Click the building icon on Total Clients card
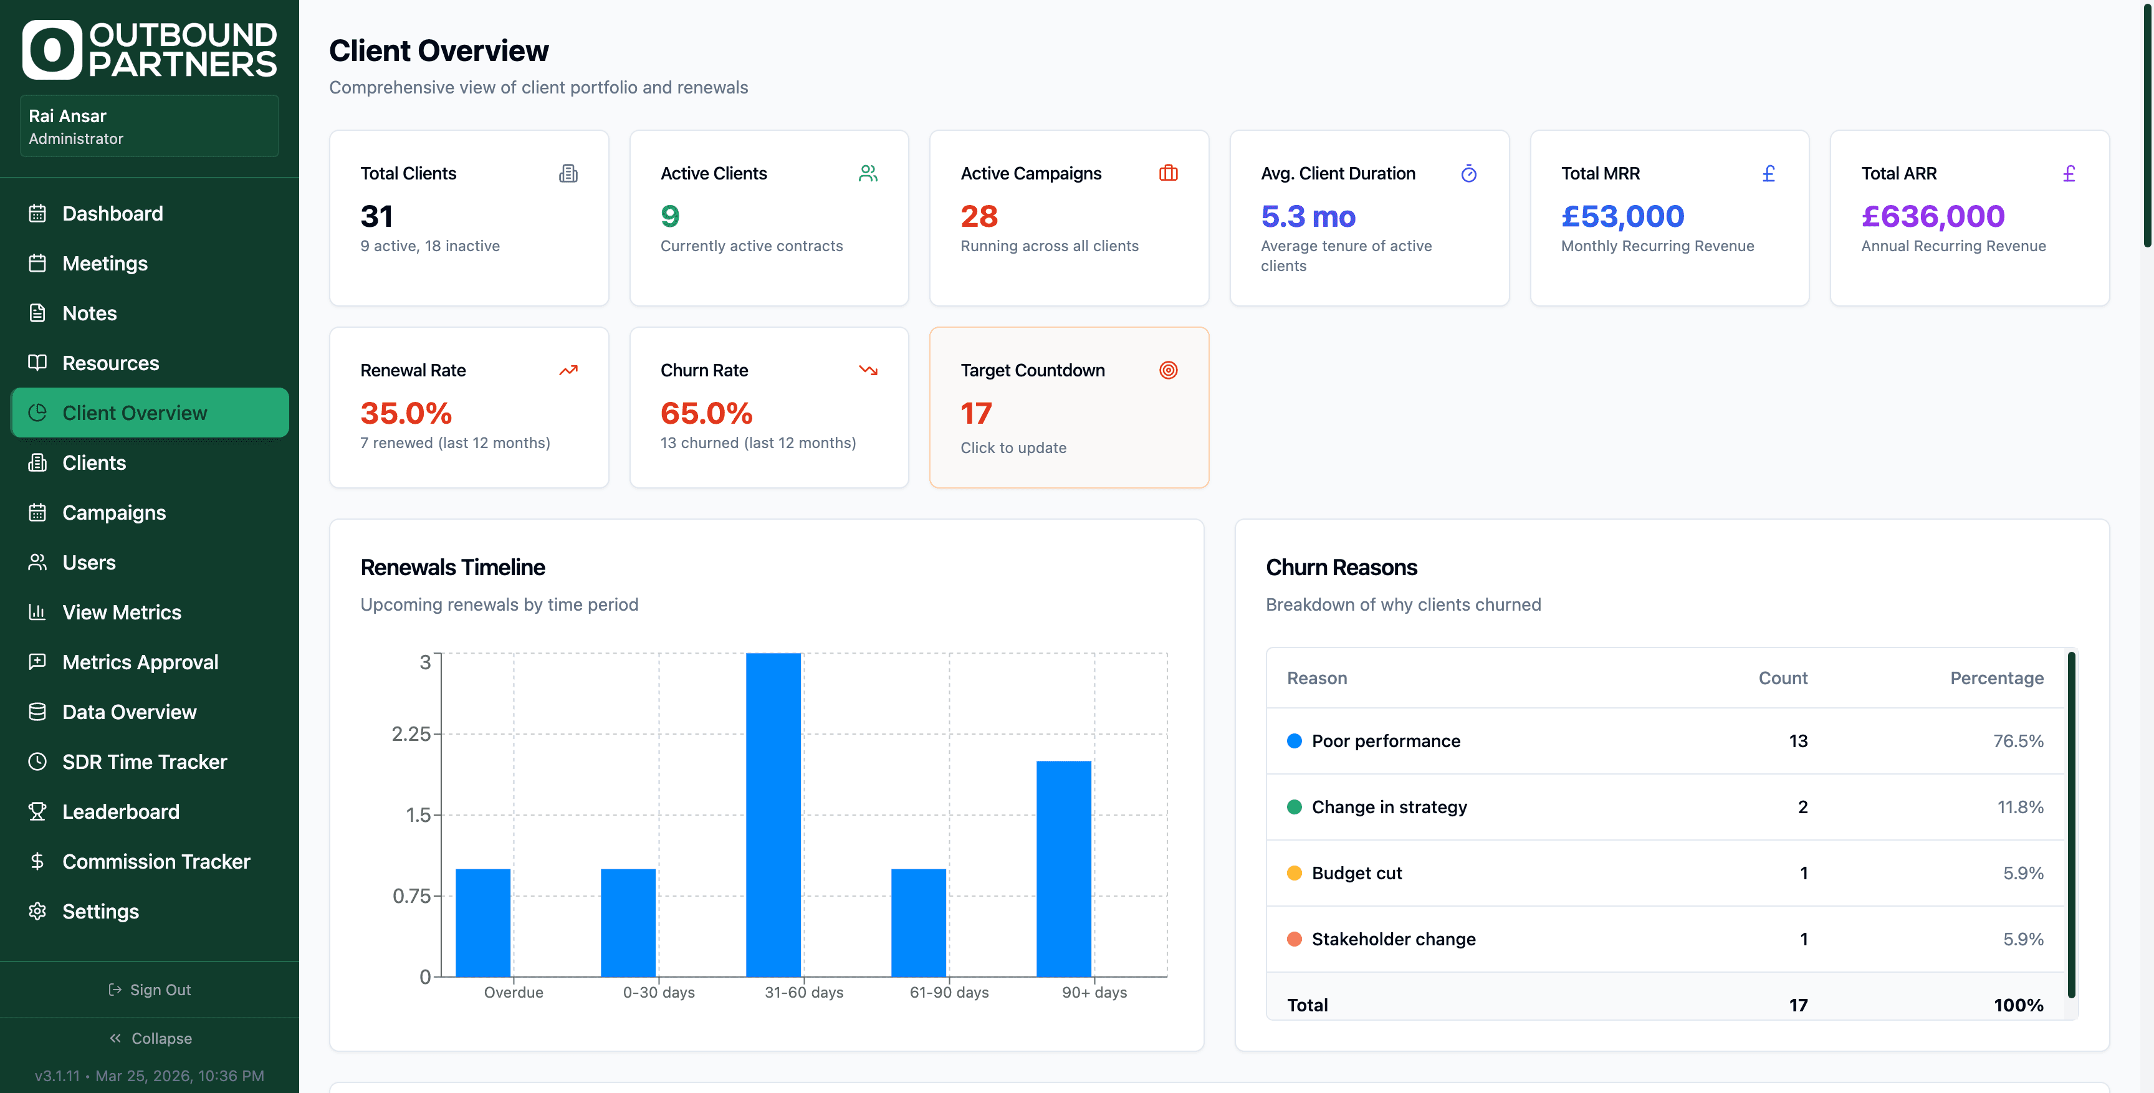2154x1093 pixels. tap(568, 173)
